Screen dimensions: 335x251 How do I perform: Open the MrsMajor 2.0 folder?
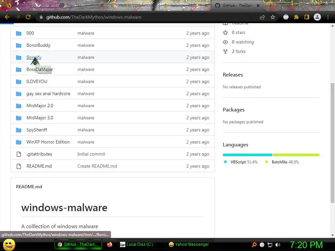pos(40,106)
